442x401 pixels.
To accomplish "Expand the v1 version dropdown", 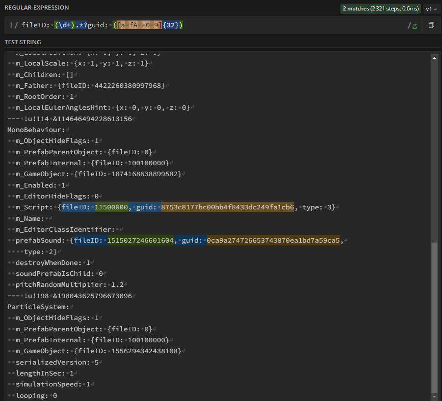I will point(431,9).
